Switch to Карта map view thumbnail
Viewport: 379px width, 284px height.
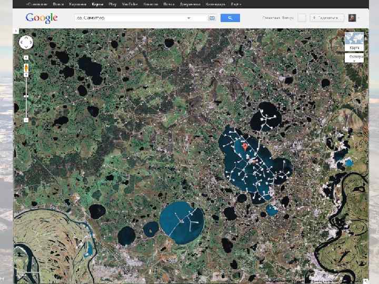354,42
